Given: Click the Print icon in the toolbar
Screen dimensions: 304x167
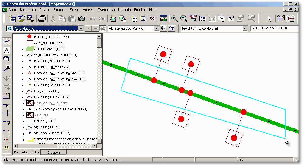Looking at the screenshot, I should (42, 19).
